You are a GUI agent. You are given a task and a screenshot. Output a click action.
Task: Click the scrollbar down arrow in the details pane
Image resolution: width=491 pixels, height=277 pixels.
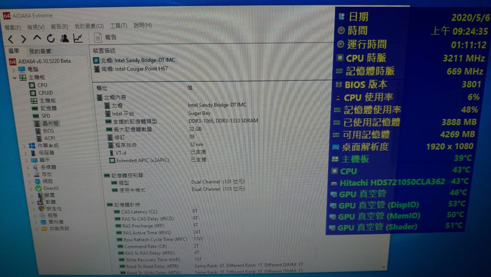[x=384, y=267]
